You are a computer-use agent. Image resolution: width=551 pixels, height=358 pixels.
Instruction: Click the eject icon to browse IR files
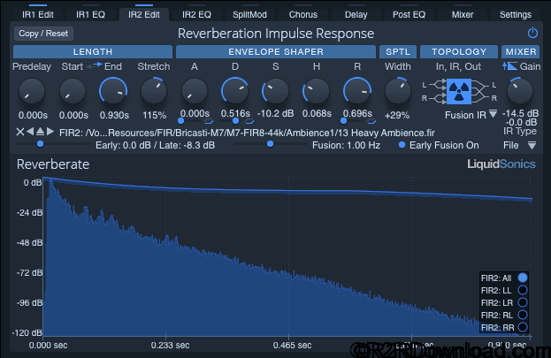(40, 132)
